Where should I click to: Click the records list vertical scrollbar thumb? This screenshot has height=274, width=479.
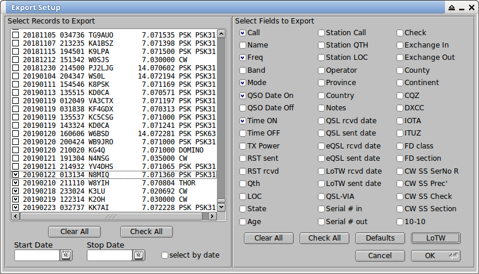coord(222,201)
